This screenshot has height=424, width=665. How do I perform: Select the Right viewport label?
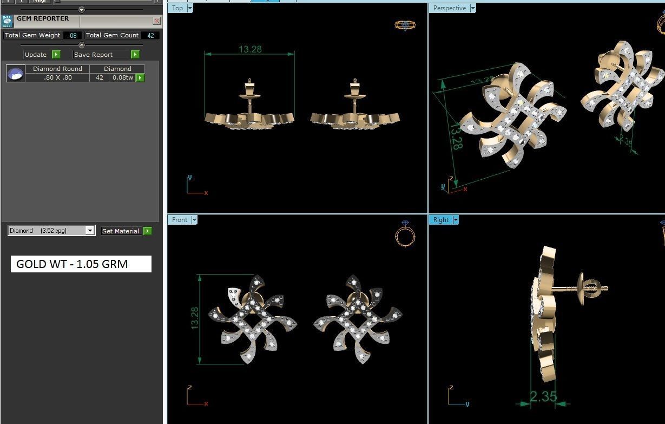(441, 220)
